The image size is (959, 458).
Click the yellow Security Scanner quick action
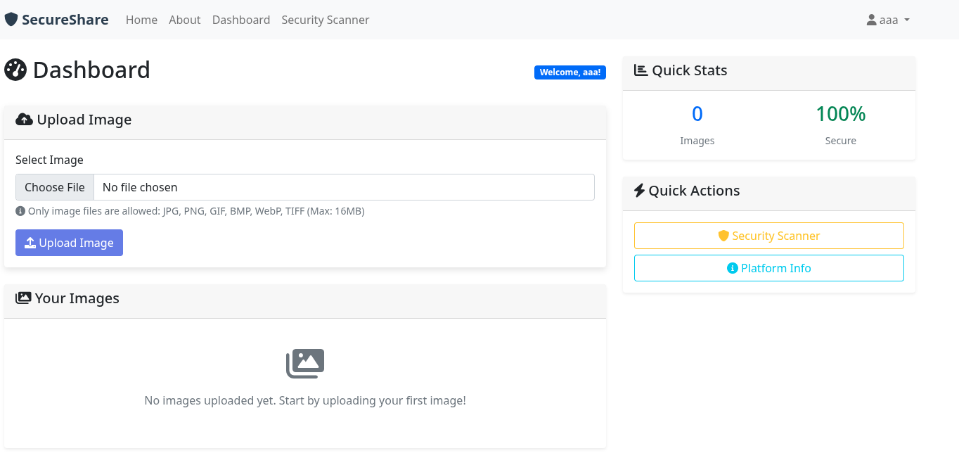point(768,236)
